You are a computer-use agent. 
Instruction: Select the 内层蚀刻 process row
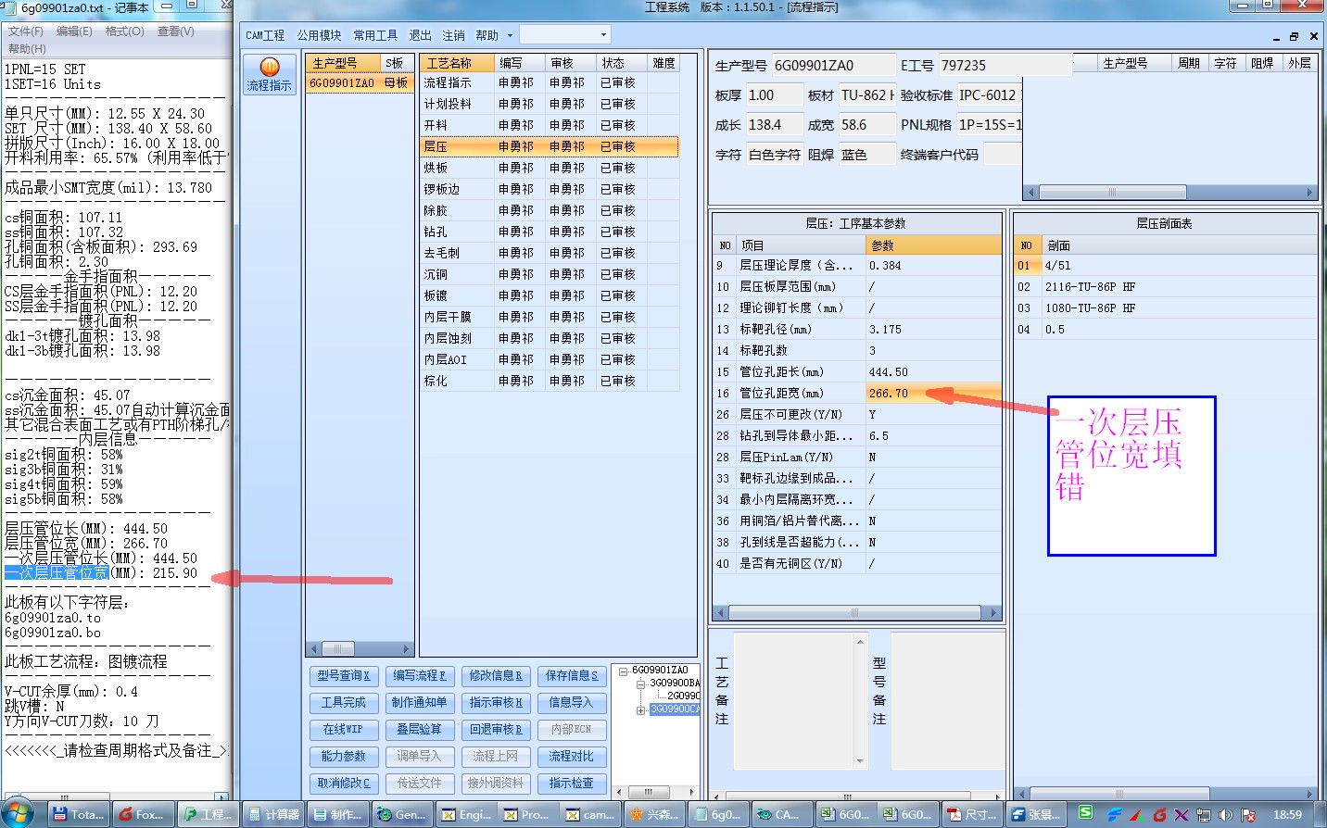pos(550,338)
